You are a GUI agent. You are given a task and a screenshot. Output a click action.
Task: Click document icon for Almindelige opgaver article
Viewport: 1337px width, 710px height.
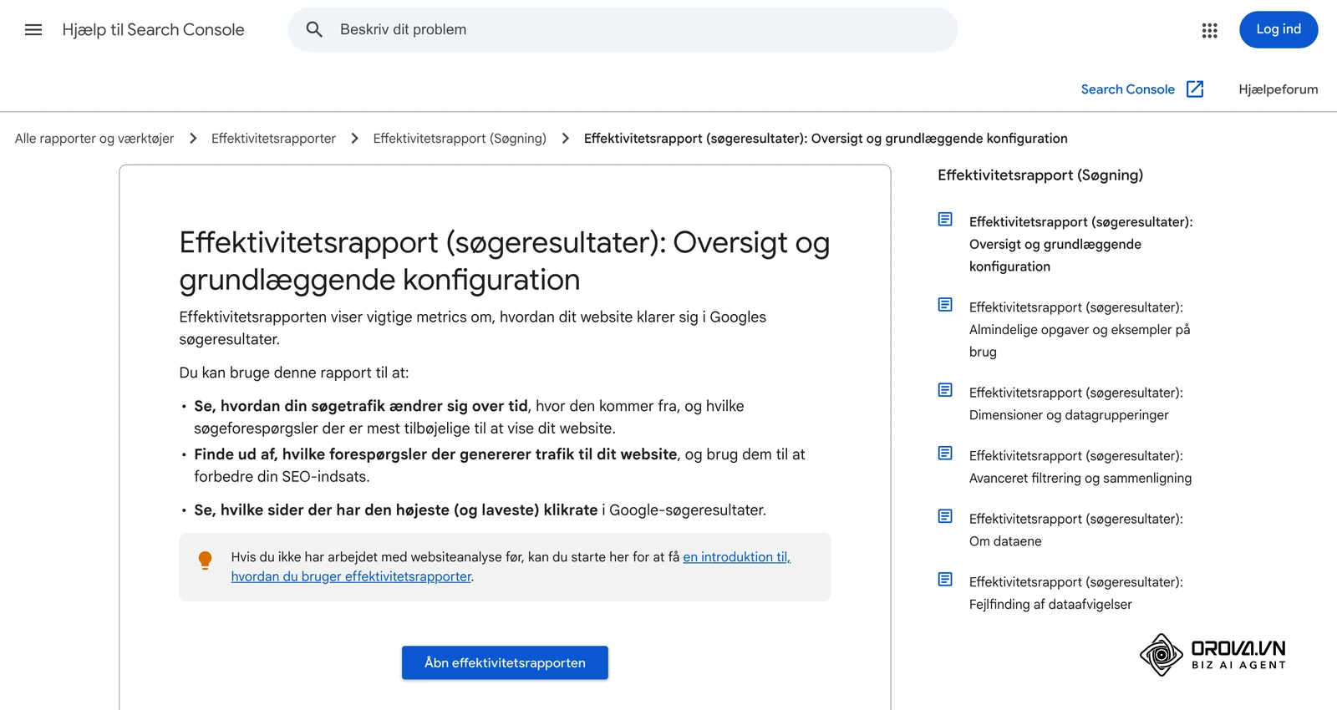coord(945,305)
